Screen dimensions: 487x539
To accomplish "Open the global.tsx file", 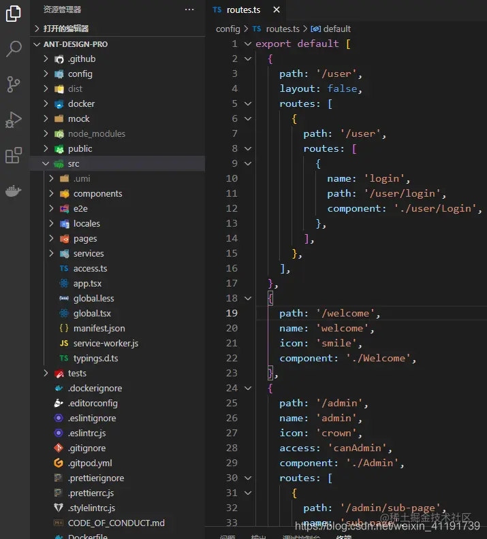I will coord(92,314).
